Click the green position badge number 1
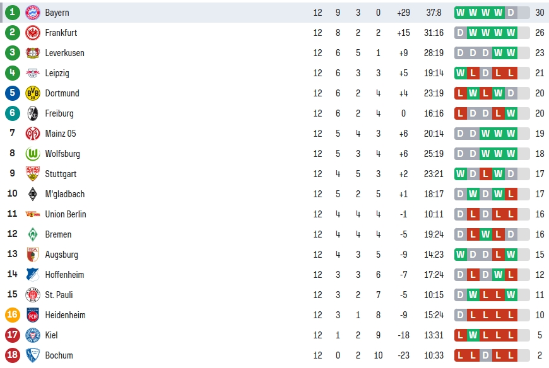 [x=12, y=13]
